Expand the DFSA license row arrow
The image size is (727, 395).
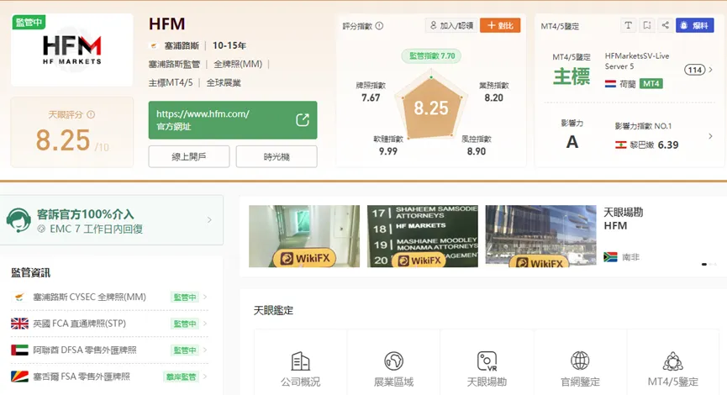pyautogui.click(x=205, y=350)
